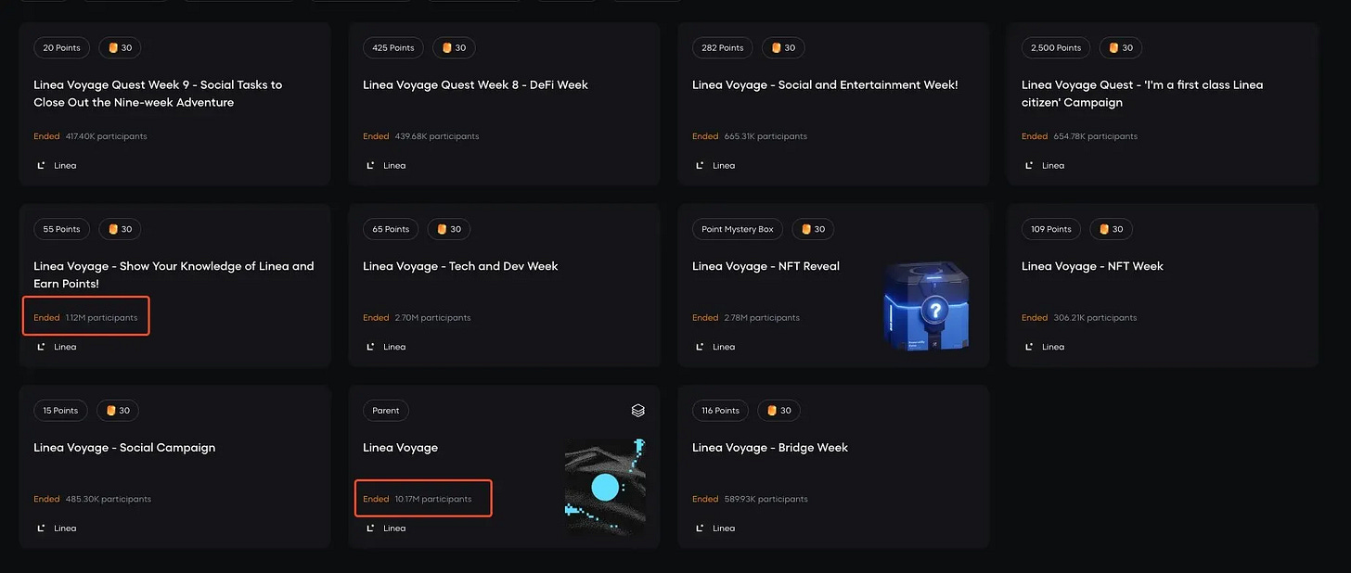The width and height of the screenshot is (1351, 573).
Task: Click orange token badge on DeFi Week card
Action: tap(454, 47)
